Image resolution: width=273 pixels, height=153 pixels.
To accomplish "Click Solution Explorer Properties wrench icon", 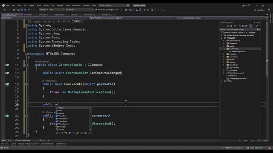I will (257, 26).
